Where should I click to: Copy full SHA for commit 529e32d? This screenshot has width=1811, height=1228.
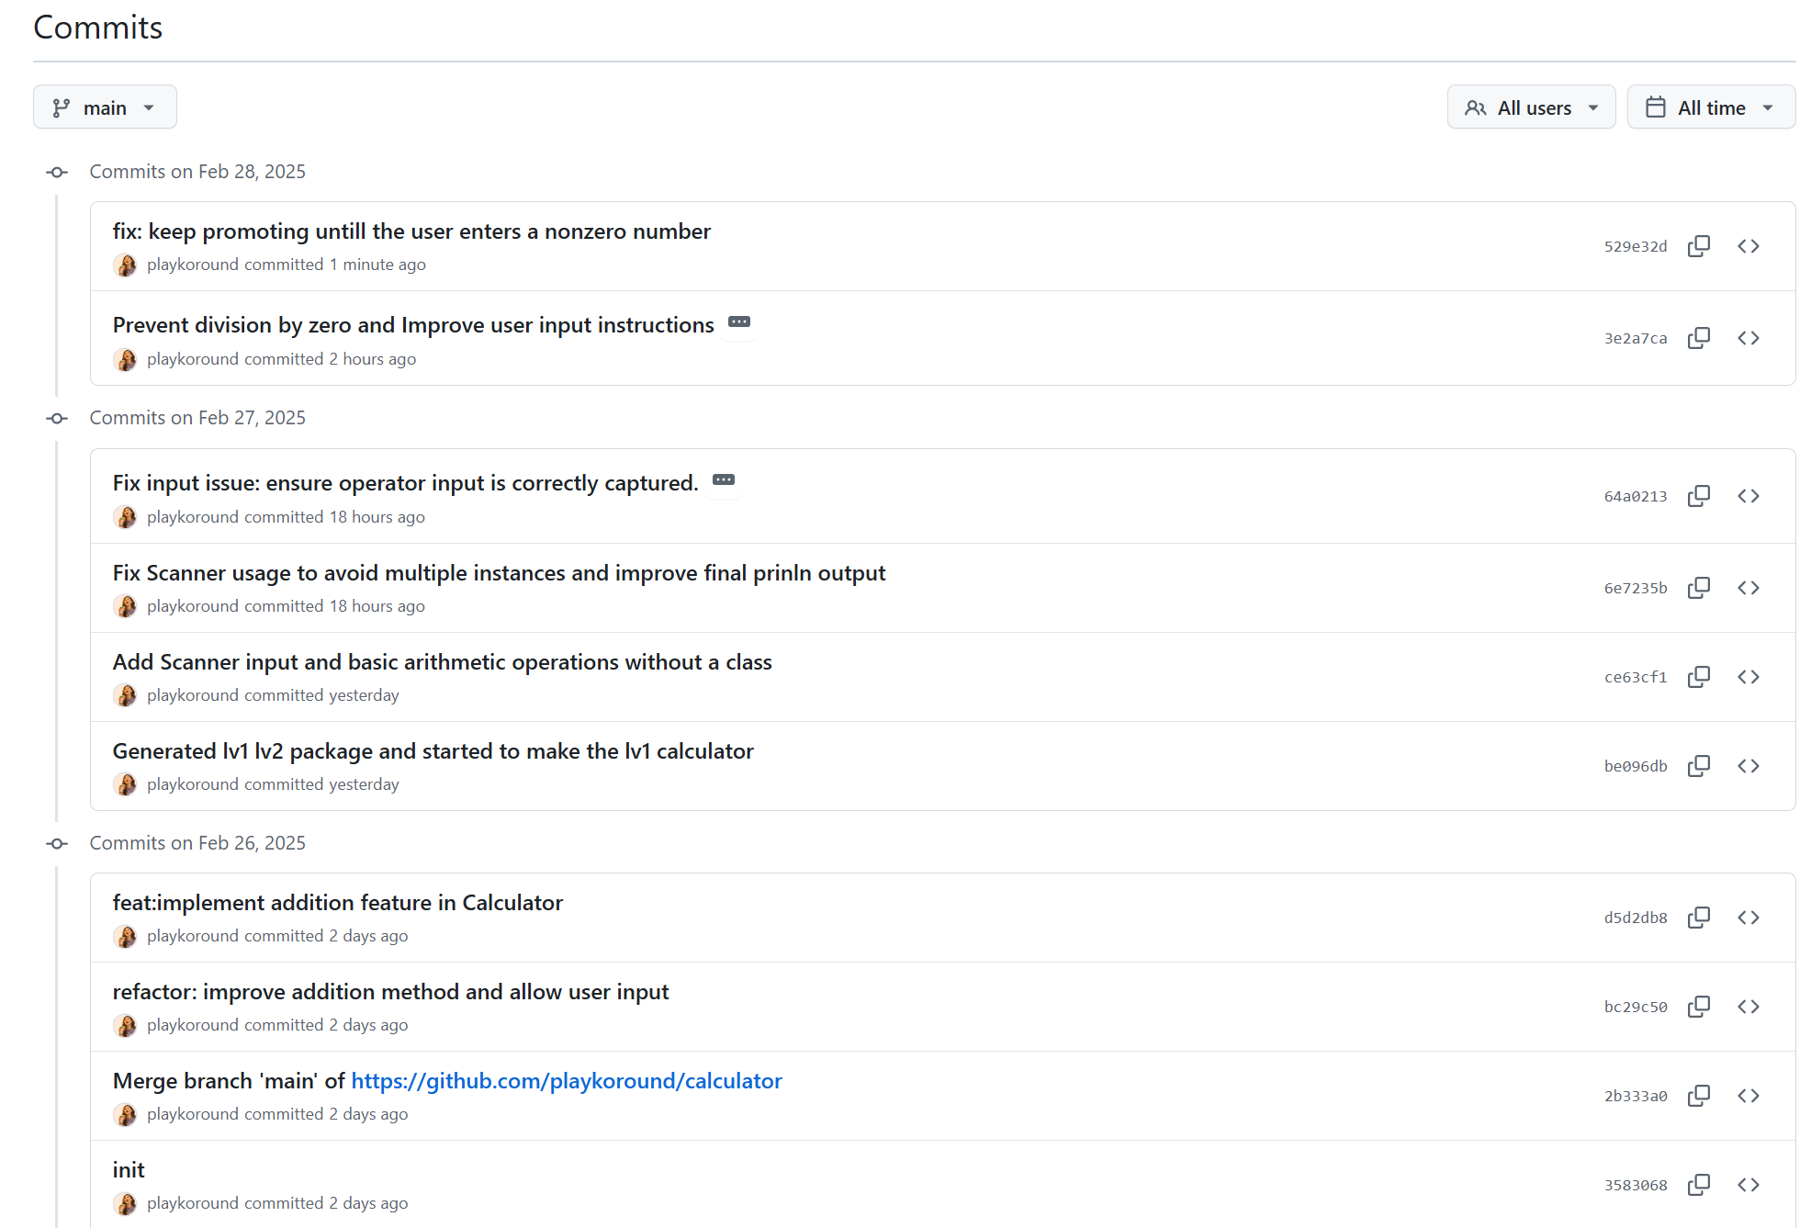point(1698,246)
